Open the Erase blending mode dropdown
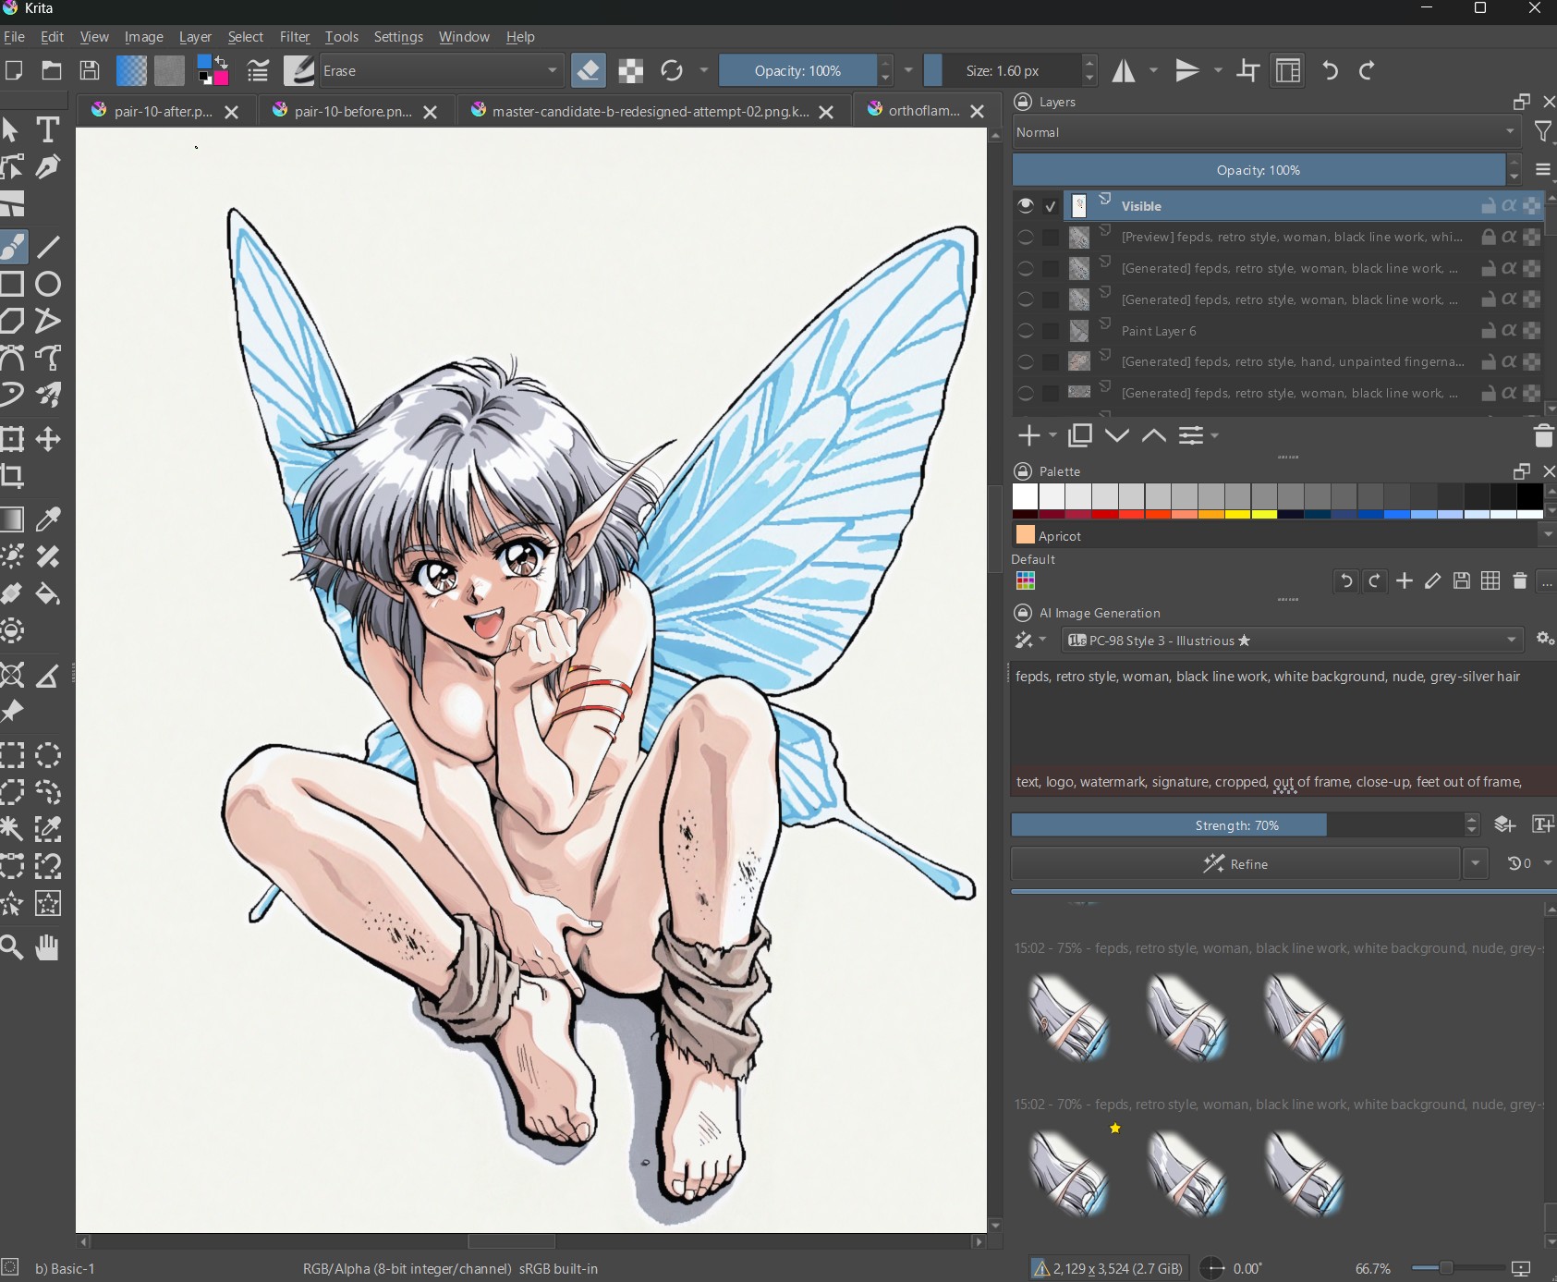Viewport: 1557px width, 1282px height. click(442, 71)
